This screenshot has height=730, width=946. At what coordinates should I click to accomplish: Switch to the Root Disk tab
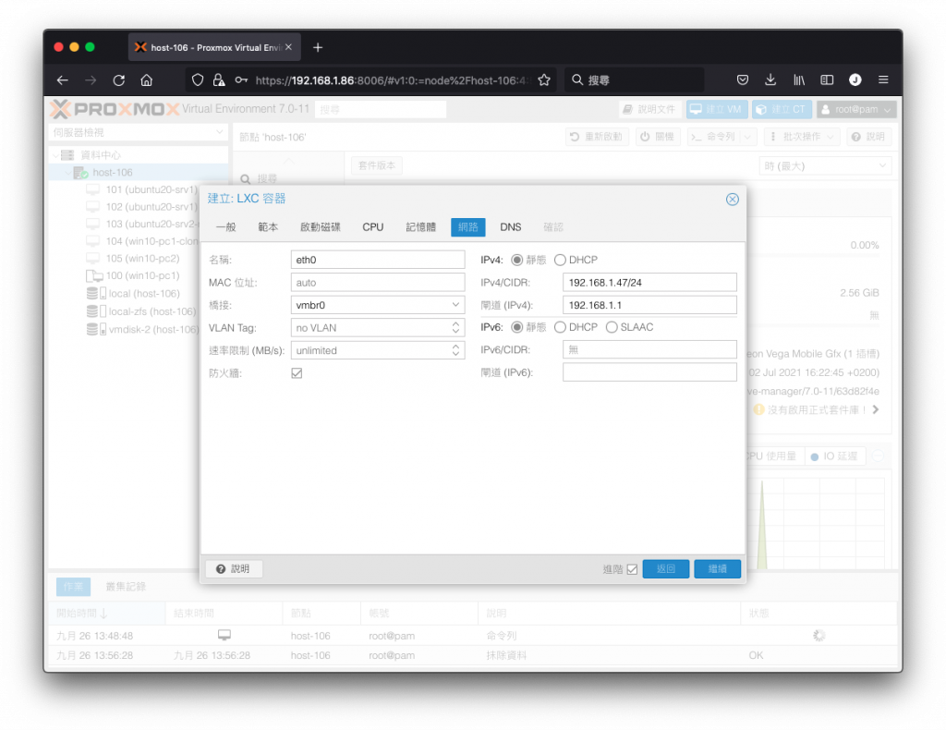point(321,227)
